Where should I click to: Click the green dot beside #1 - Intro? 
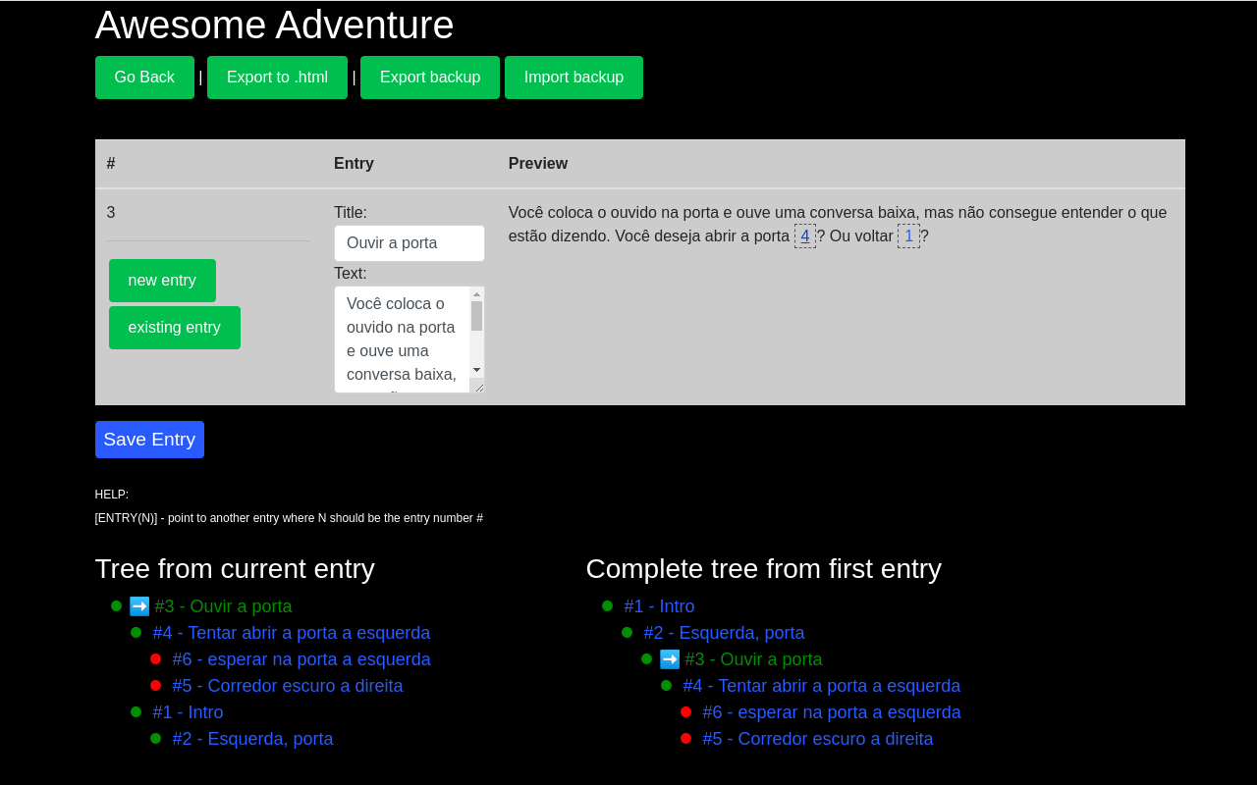tap(136, 711)
